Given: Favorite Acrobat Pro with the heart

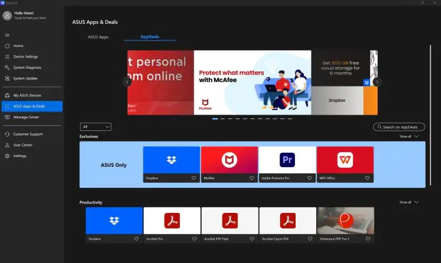Looking at the screenshot, I should click(x=194, y=239).
